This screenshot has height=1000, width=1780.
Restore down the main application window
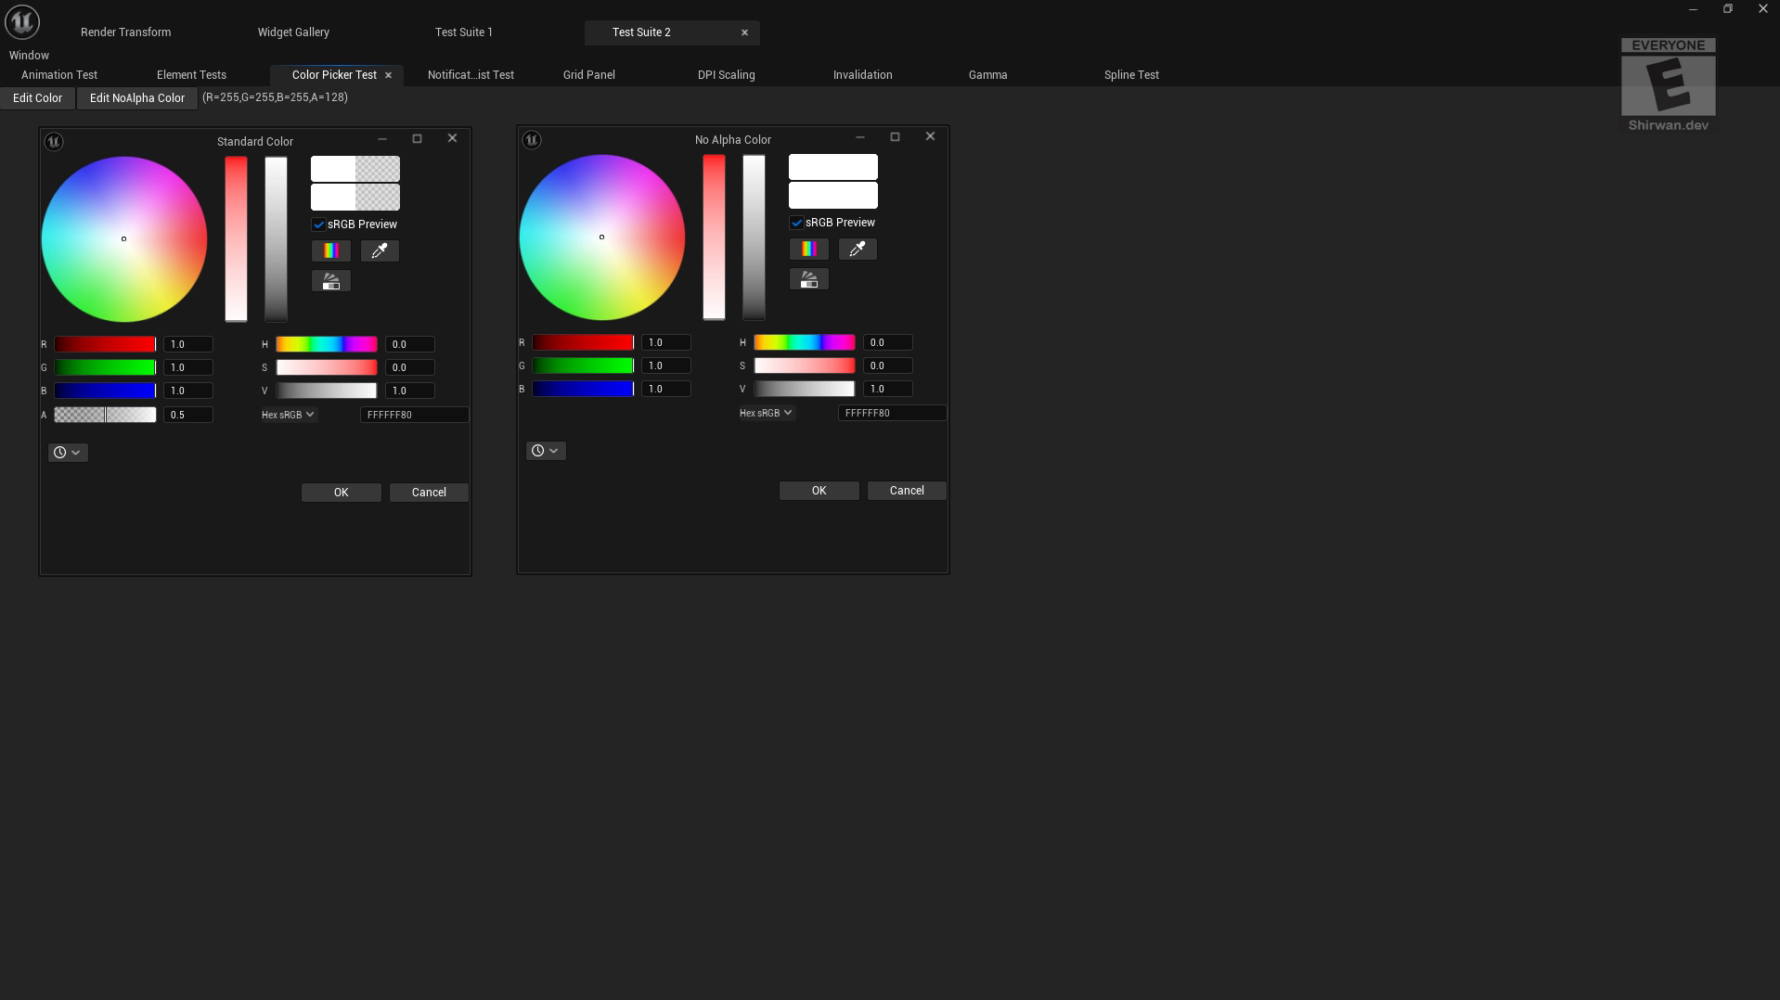click(1728, 9)
